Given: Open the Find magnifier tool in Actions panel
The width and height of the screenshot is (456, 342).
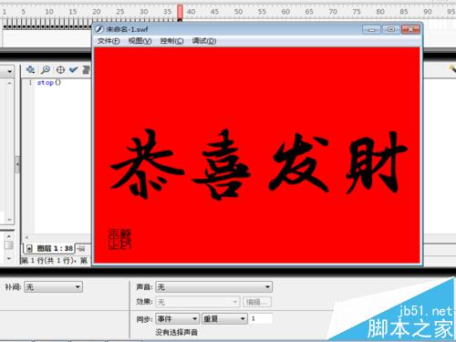Looking at the screenshot, I should pos(46,70).
